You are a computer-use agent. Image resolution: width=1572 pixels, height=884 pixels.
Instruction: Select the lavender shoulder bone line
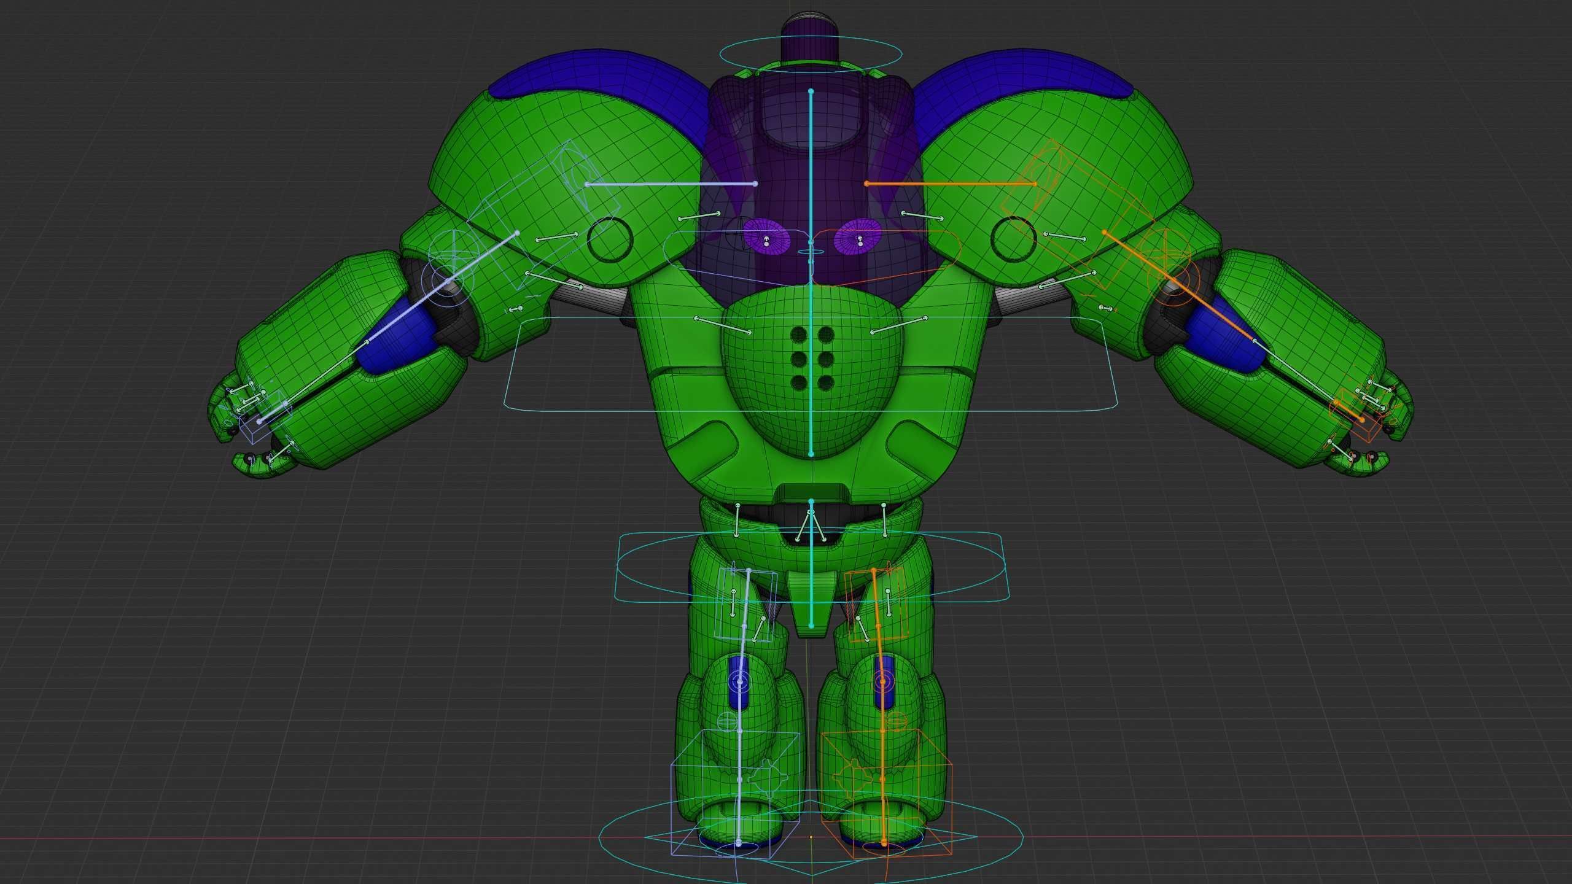[671, 184]
